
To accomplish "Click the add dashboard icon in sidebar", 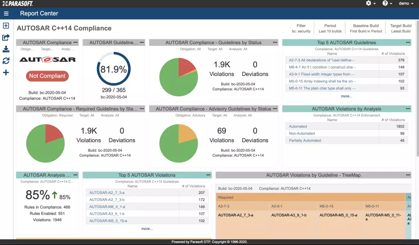I will (6, 26).
